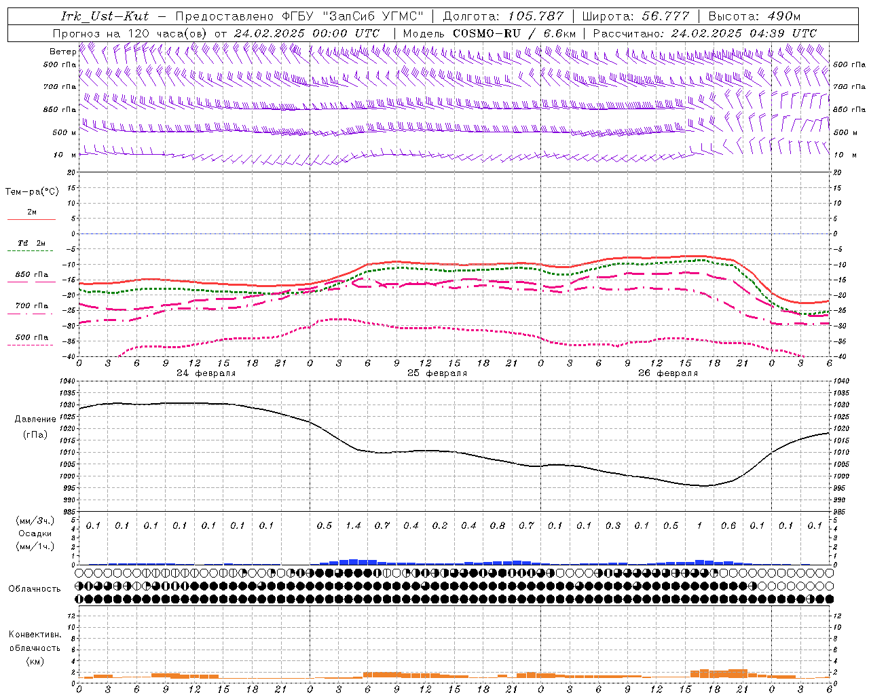The height and width of the screenshot is (695, 869).
Task: Click the (км) units label
Action: point(35,661)
